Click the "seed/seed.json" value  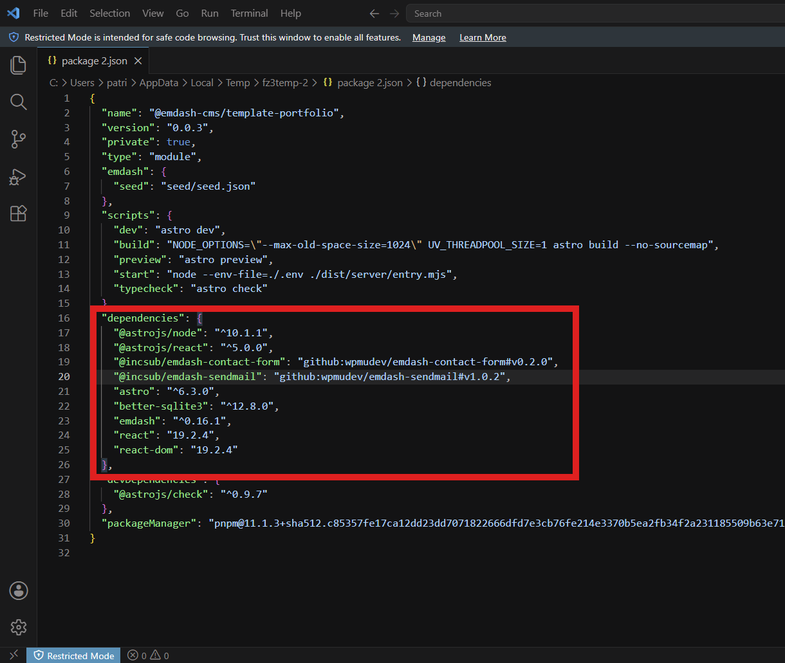click(x=208, y=186)
